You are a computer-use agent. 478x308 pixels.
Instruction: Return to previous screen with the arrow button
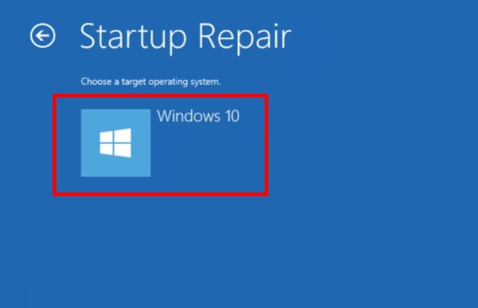tap(43, 36)
